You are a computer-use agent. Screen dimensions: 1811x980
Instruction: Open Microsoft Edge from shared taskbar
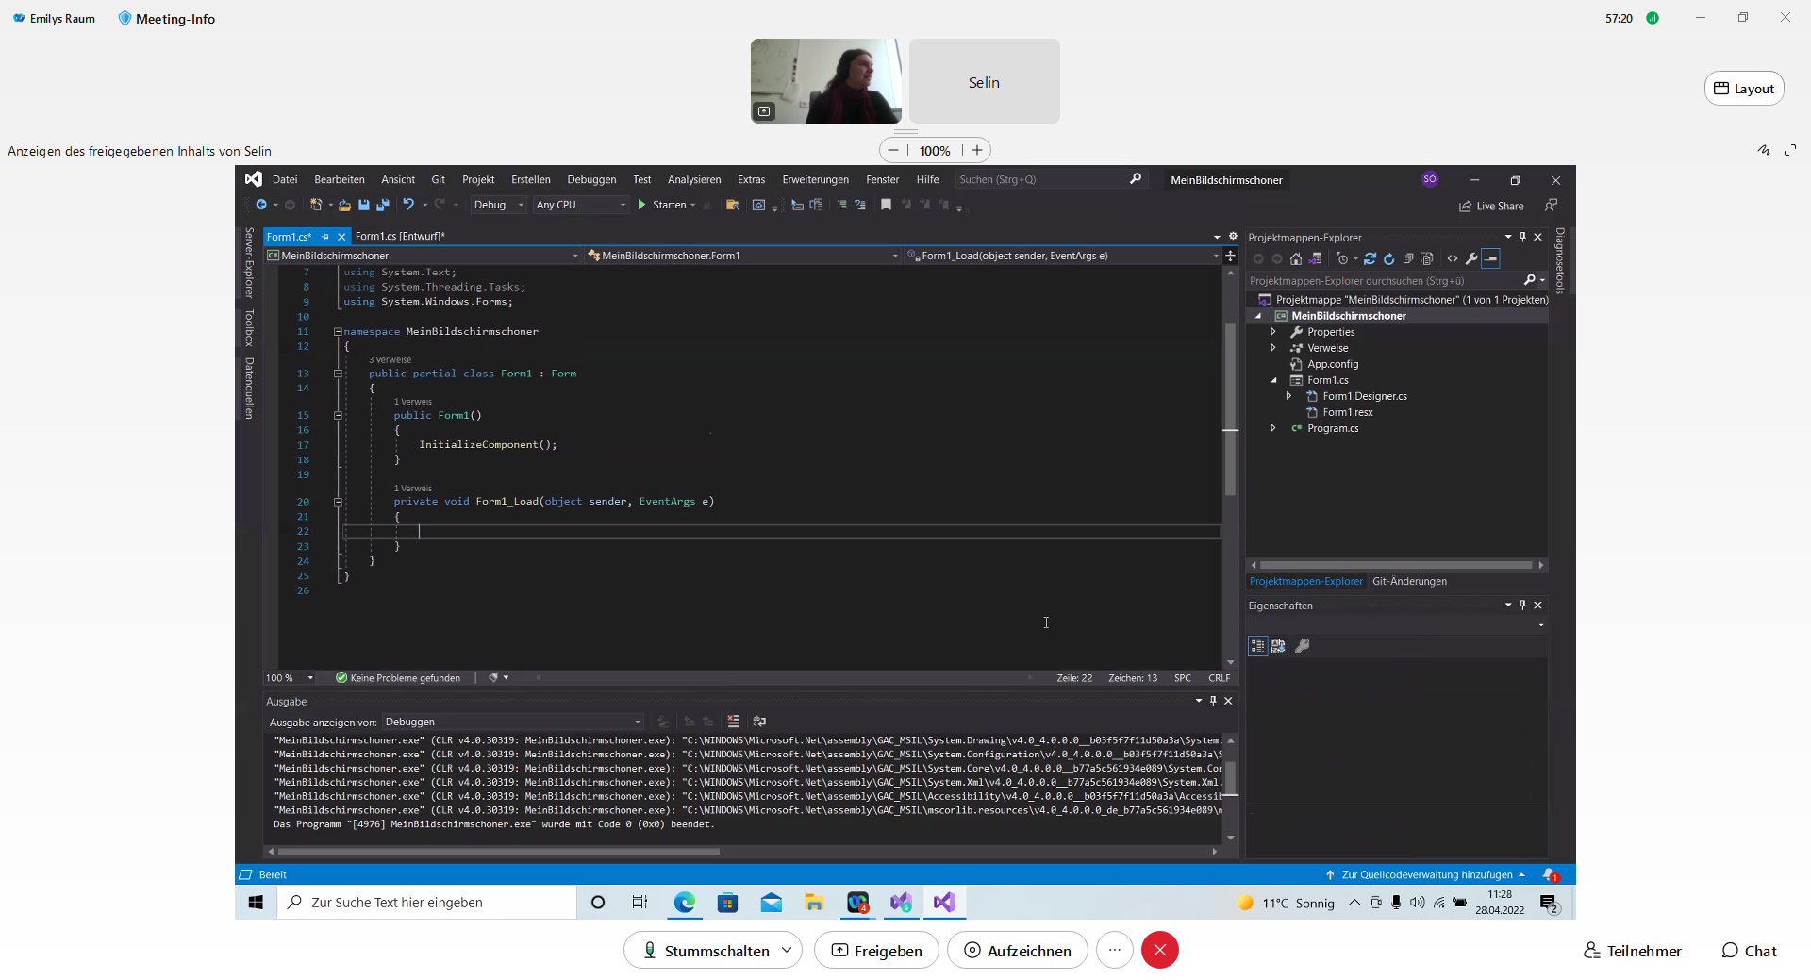[684, 903]
